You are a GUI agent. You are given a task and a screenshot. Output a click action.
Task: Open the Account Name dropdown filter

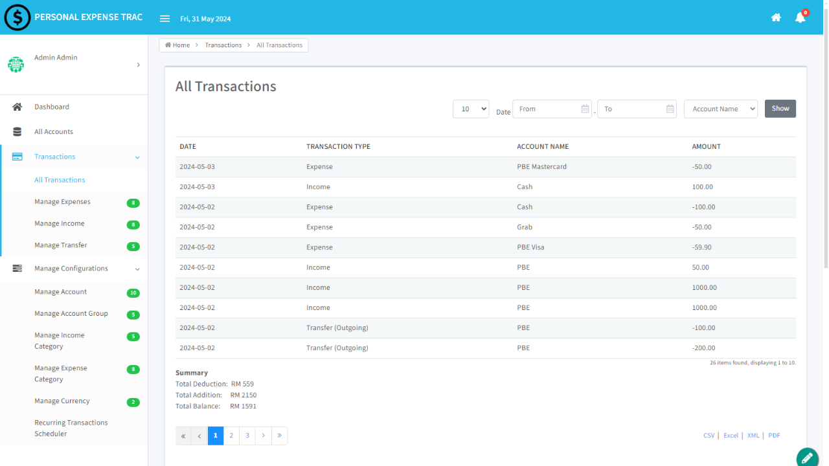pos(720,109)
